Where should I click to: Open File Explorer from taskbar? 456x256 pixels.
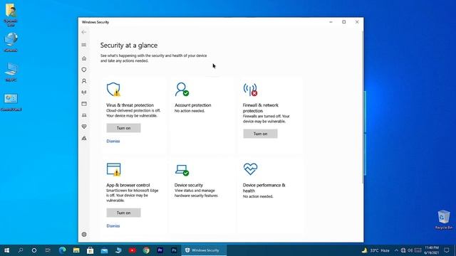click(x=76, y=250)
